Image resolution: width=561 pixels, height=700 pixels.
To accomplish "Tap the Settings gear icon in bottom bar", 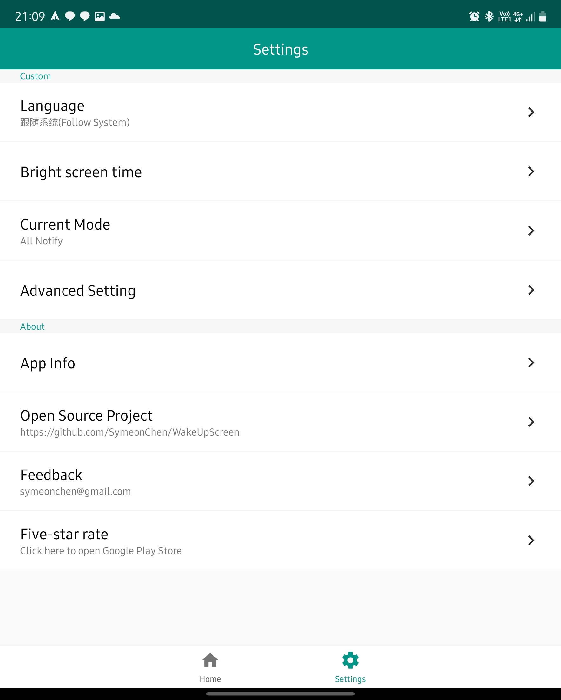I will point(350,660).
